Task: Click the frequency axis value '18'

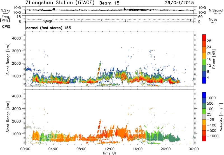Action: click(18, 17)
